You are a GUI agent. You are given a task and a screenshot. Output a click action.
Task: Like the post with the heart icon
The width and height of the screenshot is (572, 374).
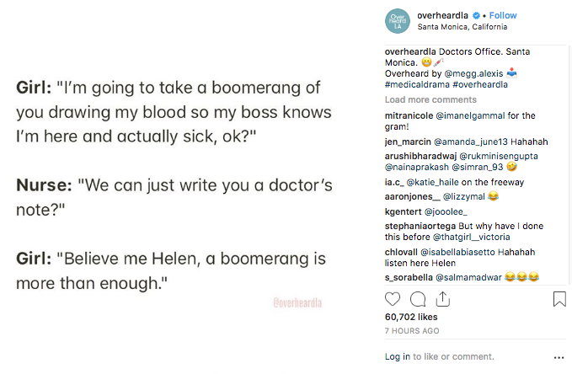click(393, 299)
